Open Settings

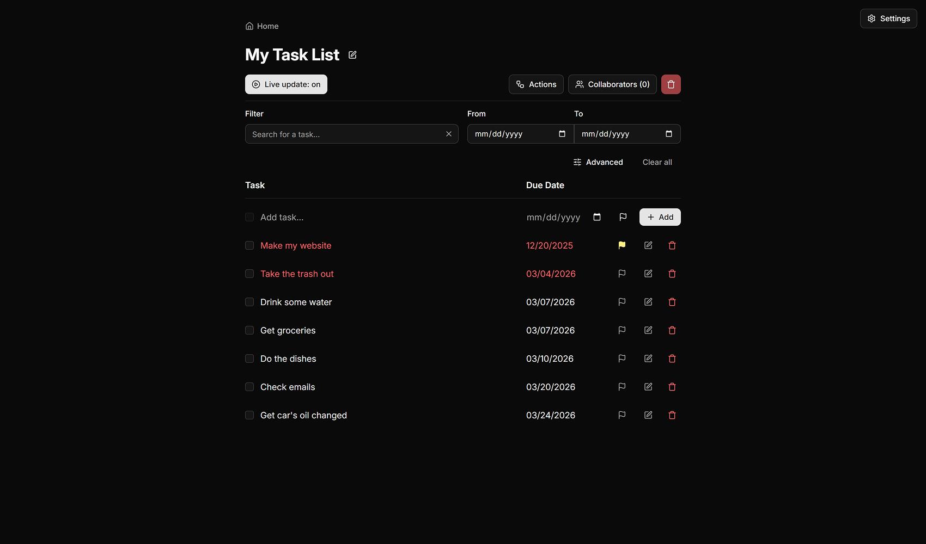888,18
